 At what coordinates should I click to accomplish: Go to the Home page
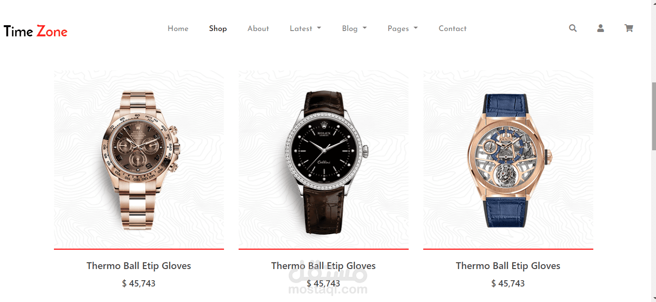point(178,29)
